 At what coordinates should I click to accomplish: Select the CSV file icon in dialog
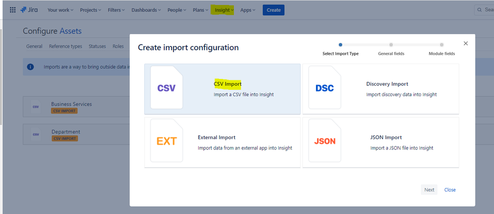[166, 88]
